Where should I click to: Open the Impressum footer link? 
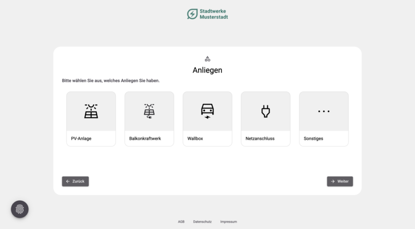point(229,222)
